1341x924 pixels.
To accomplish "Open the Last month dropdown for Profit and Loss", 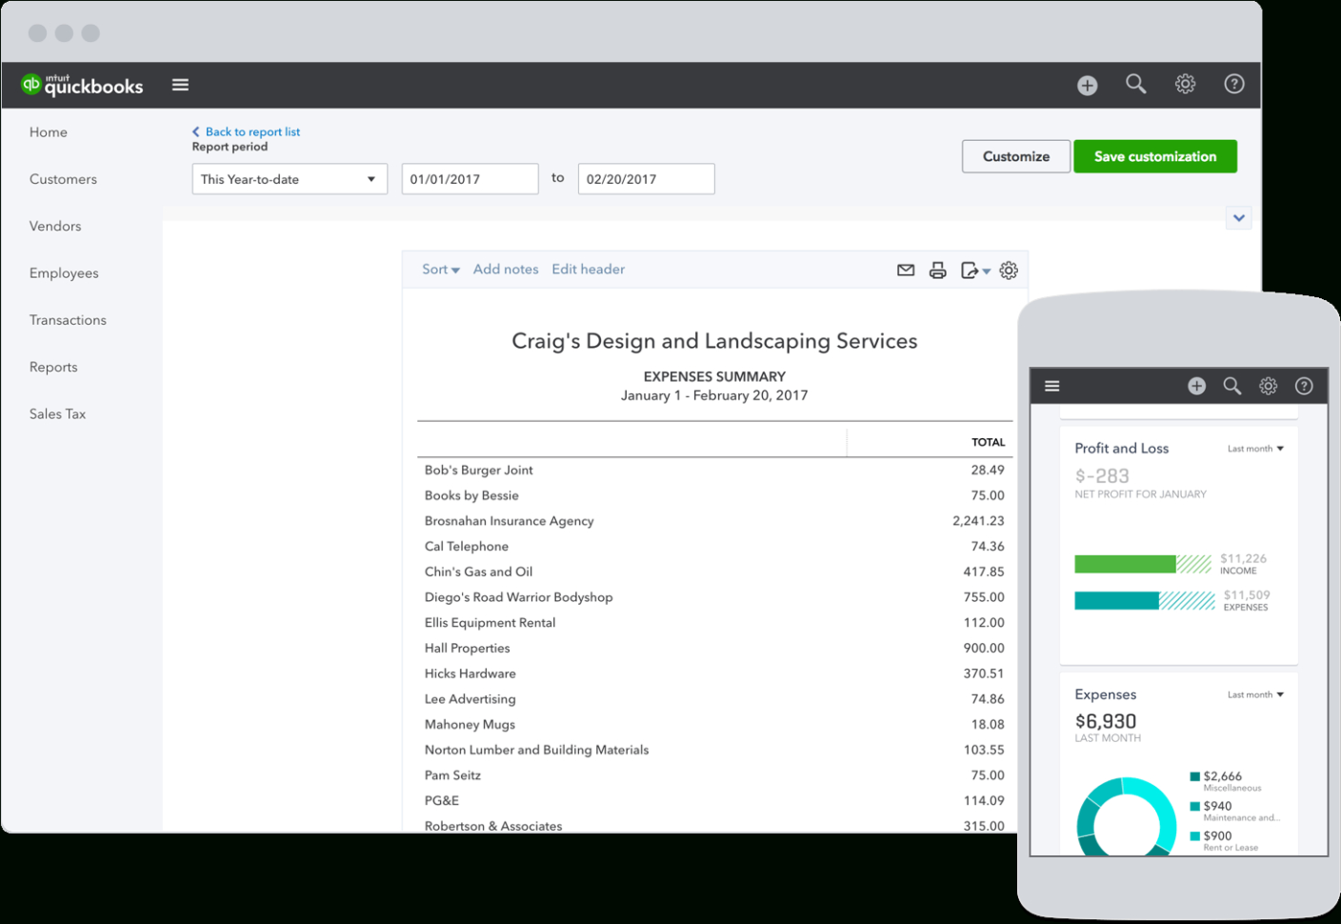I will (1255, 448).
